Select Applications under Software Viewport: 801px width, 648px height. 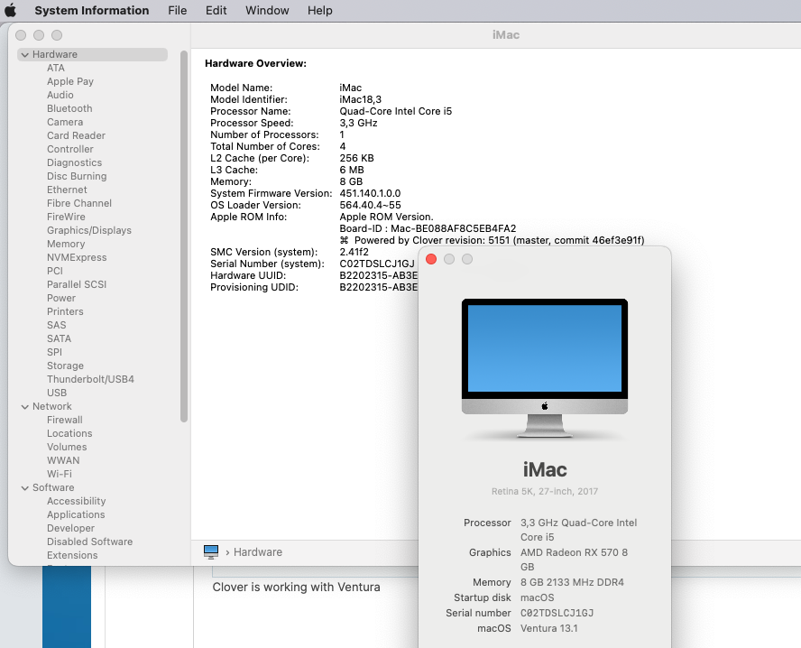tap(76, 514)
